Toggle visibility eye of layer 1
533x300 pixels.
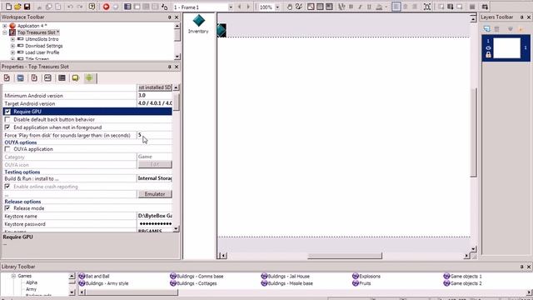488,47
